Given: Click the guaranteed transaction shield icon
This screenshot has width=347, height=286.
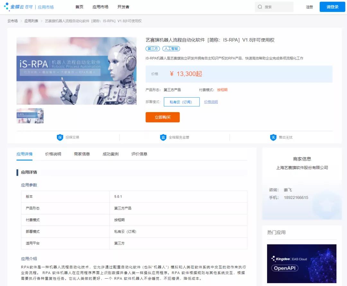Looking at the screenshot, I should pos(60,138).
